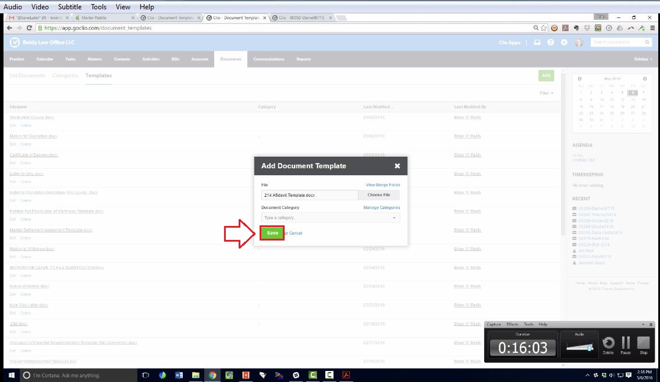Open Task View on the taskbar
Screen dimensions: 660x382
146,375
